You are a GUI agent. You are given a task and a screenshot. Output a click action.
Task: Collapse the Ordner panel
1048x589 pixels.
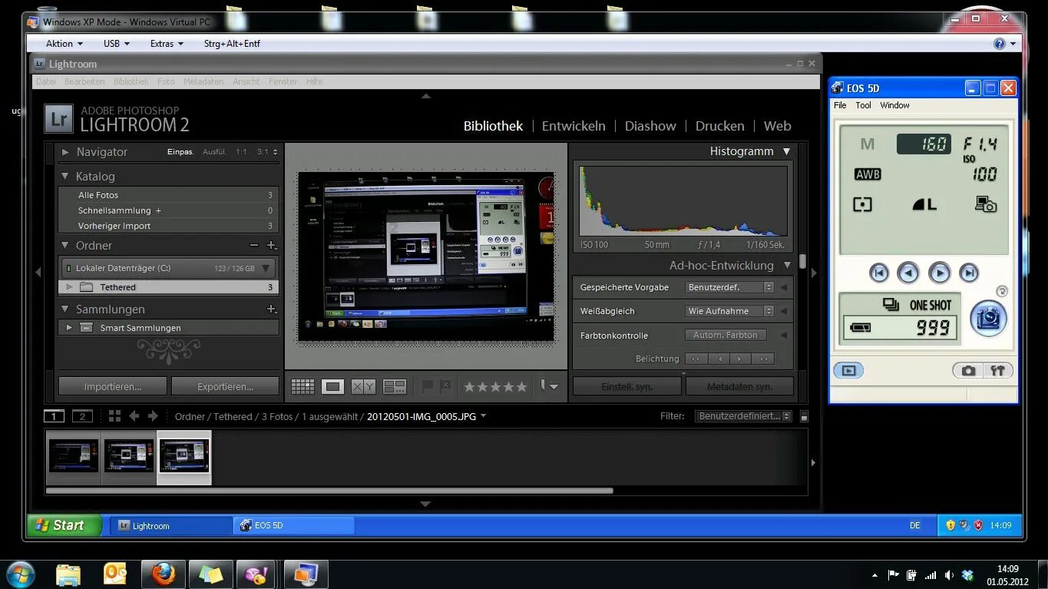[65, 246]
